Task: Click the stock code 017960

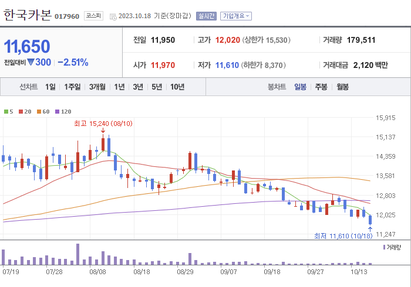Action: coord(67,16)
